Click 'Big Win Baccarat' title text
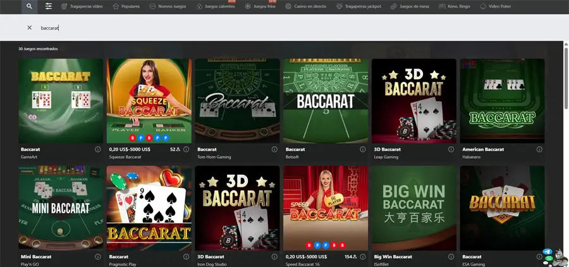Image resolution: width=569 pixels, height=267 pixels. click(393, 256)
